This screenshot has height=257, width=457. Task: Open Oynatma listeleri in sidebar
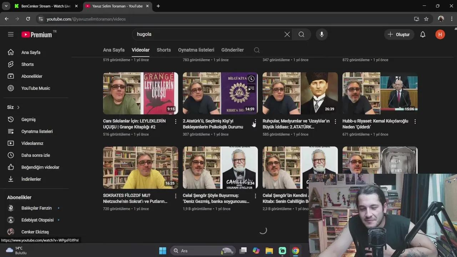[36, 131]
